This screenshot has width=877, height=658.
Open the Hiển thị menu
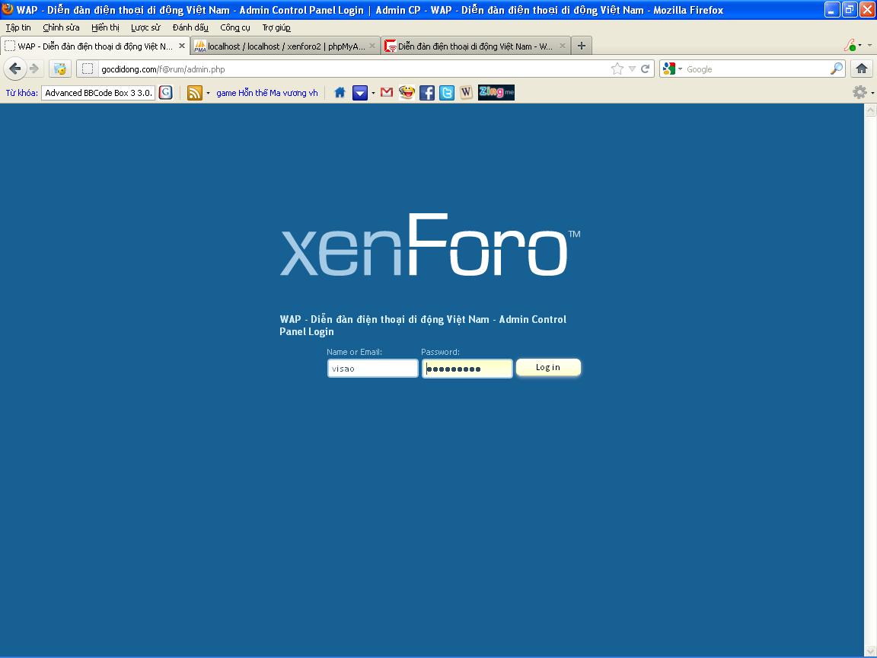point(105,27)
